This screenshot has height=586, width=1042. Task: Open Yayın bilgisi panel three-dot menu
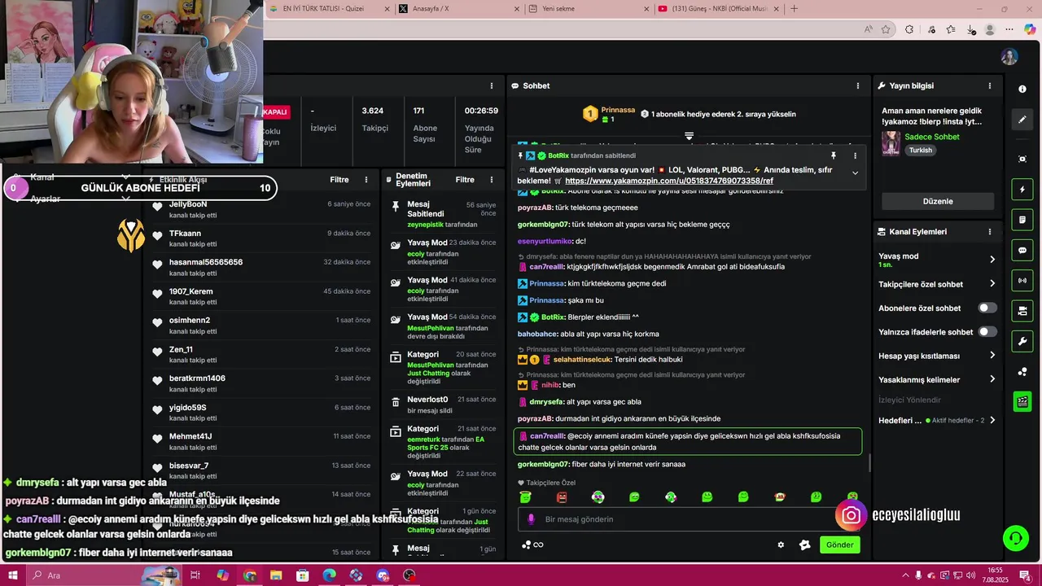(x=990, y=85)
